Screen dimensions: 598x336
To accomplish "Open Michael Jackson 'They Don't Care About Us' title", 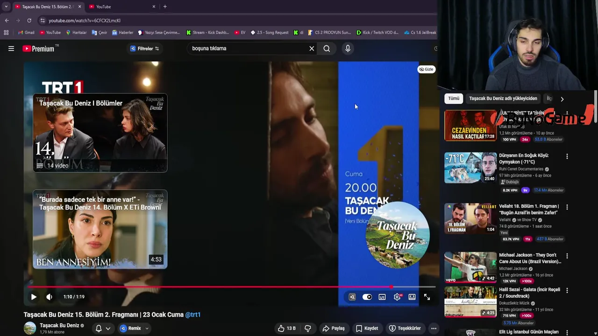I will [530, 258].
